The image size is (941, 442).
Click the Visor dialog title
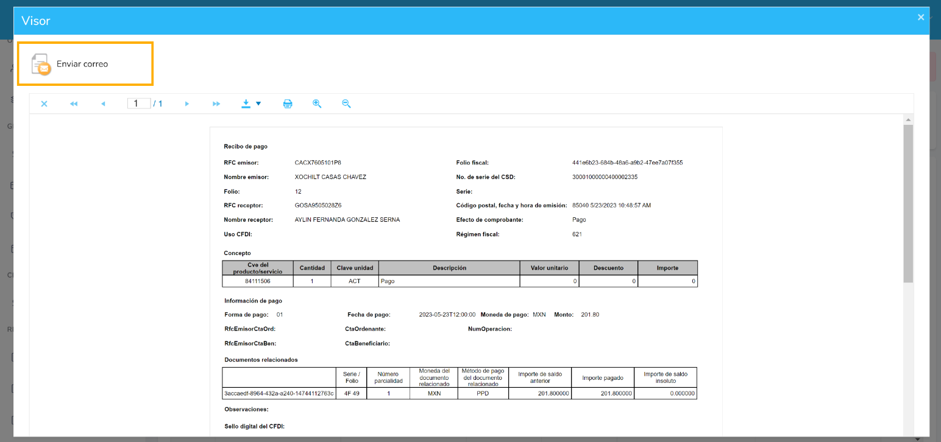(36, 21)
